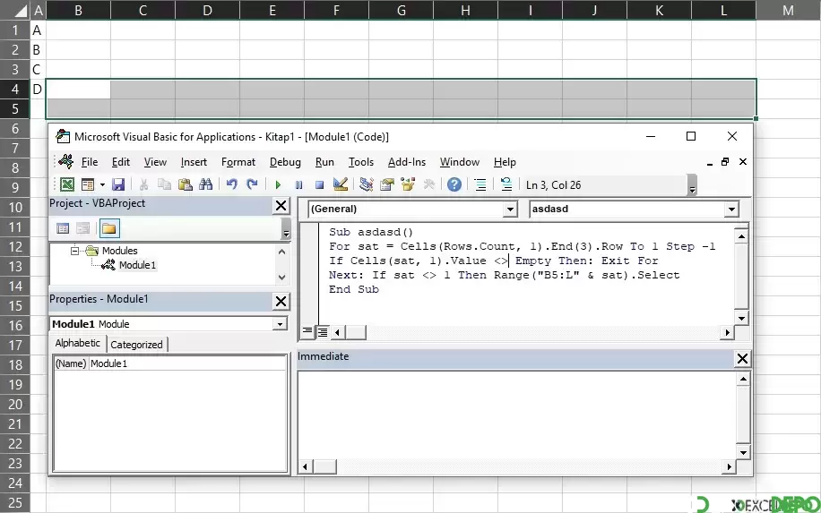Image resolution: width=821 pixels, height=513 pixels.
Task: Click the Paste clipboard icon
Action: point(185,184)
